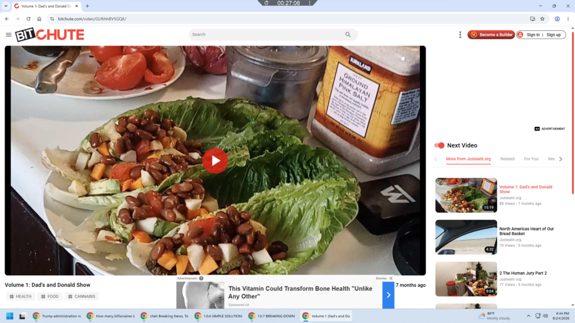Click North Americas Heart of Our Bread Basket title
The height and width of the screenshot is (323, 575).
(x=526, y=231)
